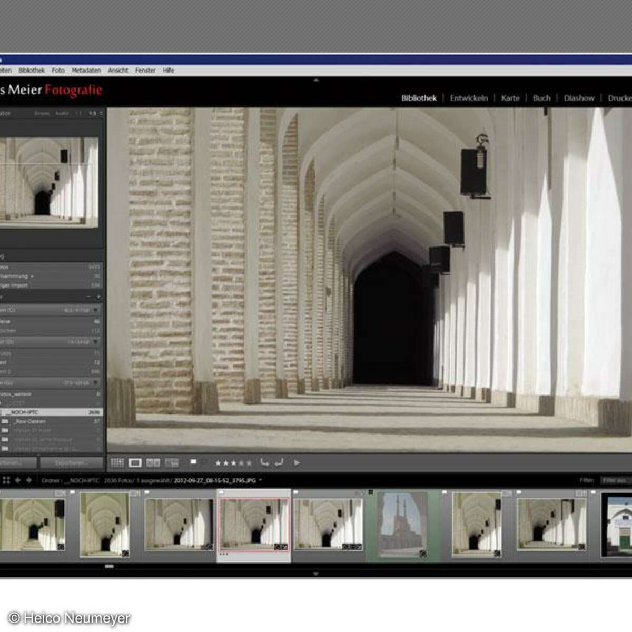Rotate the photo using the left rotate arrow
Screen dimensions: 632x632
[265, 462]
